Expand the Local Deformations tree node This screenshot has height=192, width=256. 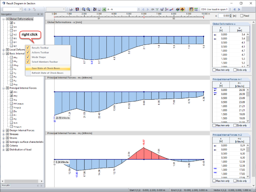(x=3, y=50)
